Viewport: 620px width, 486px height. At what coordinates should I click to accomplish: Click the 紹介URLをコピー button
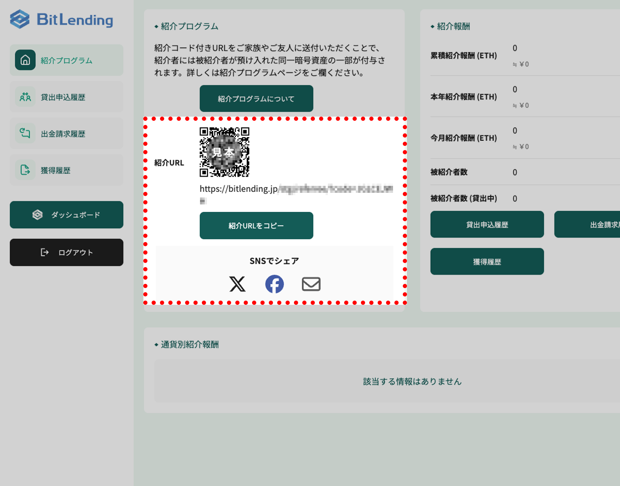pos(256,225)
